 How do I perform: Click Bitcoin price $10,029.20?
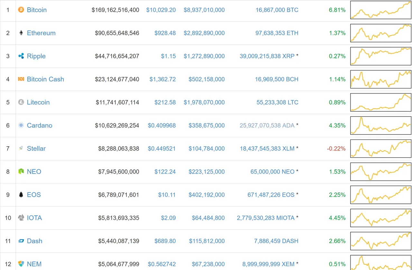coord(161,10)
